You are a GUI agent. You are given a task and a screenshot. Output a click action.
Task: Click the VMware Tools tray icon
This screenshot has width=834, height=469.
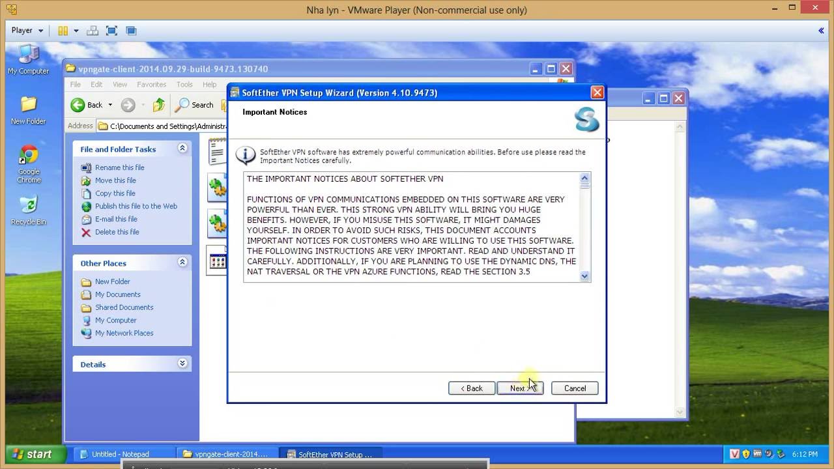tap(758, 454)
